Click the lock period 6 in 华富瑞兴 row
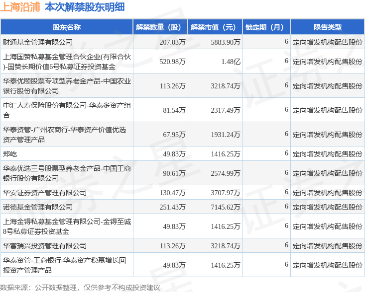 click(286, 245)
